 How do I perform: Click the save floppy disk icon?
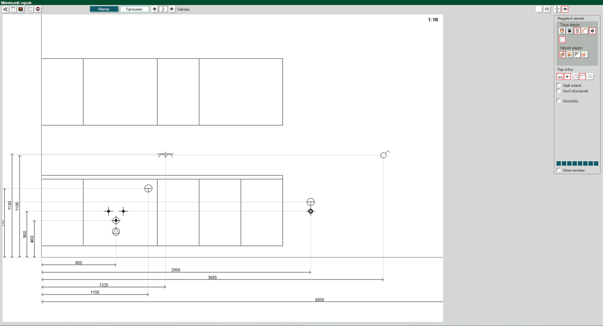[21, 9]
